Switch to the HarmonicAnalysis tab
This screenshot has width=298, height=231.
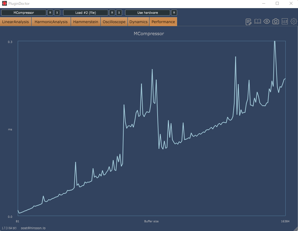click(51, 22)
